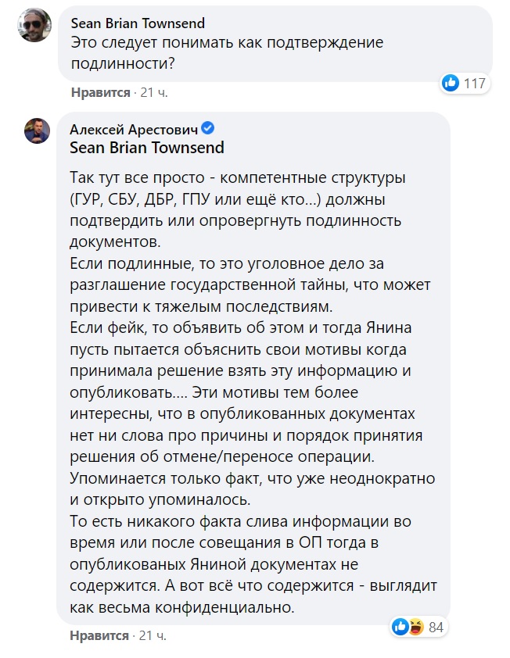Open the 21 ч. timestamp under Арестович's reply
This screenshot has height=658, width=510.
pos(154,635)
